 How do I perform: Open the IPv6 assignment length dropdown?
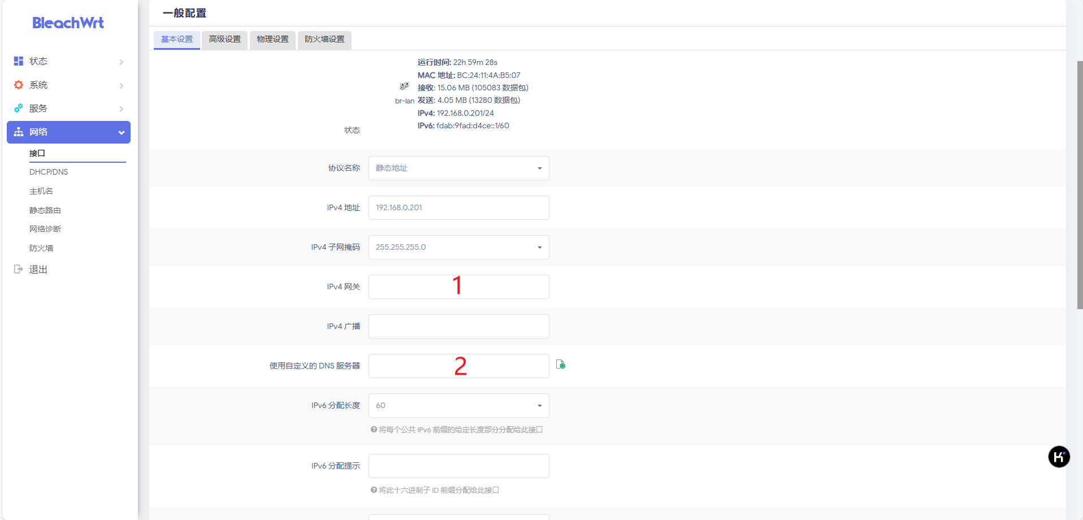tap(458, 405)
